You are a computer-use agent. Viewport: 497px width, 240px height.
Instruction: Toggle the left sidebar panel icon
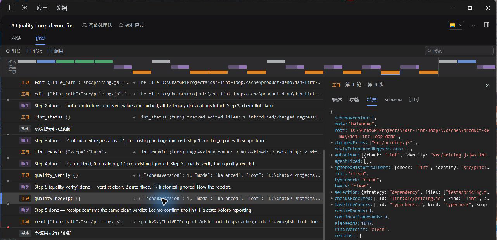10,8
